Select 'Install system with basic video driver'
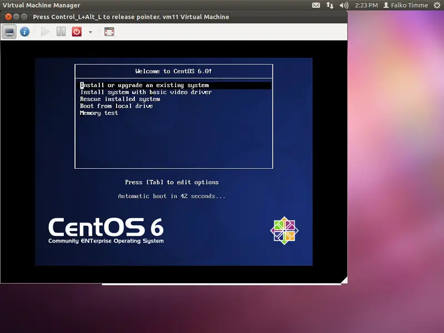 coord(146,92)
